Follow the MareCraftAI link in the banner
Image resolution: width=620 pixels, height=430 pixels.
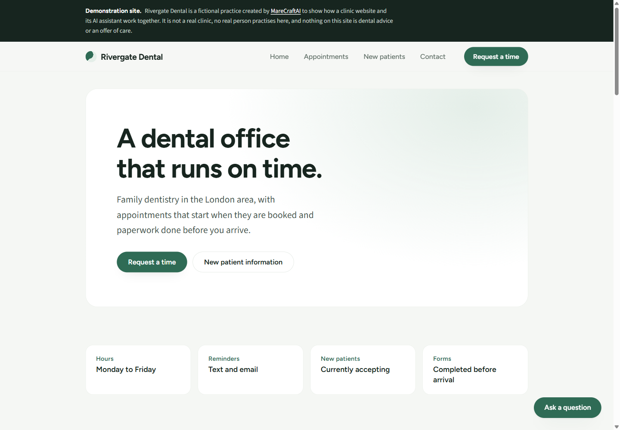point(285,11)
